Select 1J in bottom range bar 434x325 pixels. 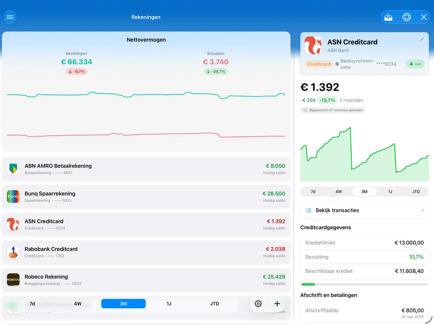pyautogui.click(x=169, y=304)
